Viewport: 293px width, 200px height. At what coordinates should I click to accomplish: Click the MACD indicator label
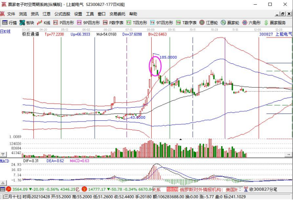click(4, 161)
